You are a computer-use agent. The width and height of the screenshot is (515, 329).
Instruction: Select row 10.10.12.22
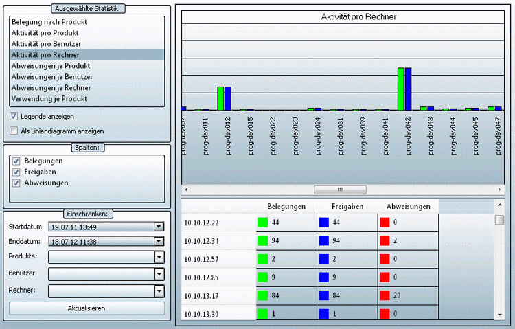pos(310,223)
